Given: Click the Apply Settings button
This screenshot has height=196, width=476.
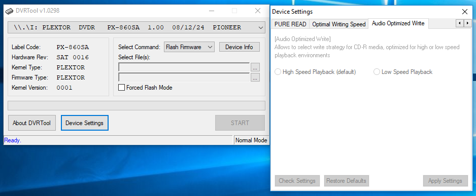Looking at the screenshot, I should (445, 181).
